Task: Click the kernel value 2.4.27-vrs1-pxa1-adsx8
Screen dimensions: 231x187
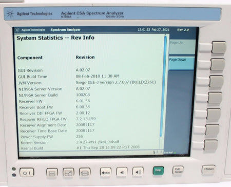Action: [x=98, y=142]
